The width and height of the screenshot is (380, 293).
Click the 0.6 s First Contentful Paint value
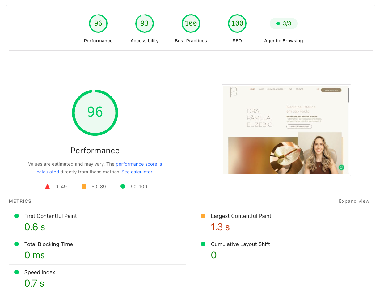pyautogui.click(x=35, y=227)
